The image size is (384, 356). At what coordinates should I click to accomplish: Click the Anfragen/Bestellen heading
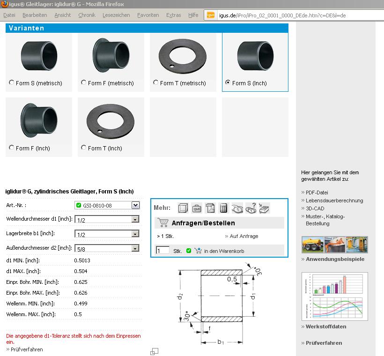[203, 223]
